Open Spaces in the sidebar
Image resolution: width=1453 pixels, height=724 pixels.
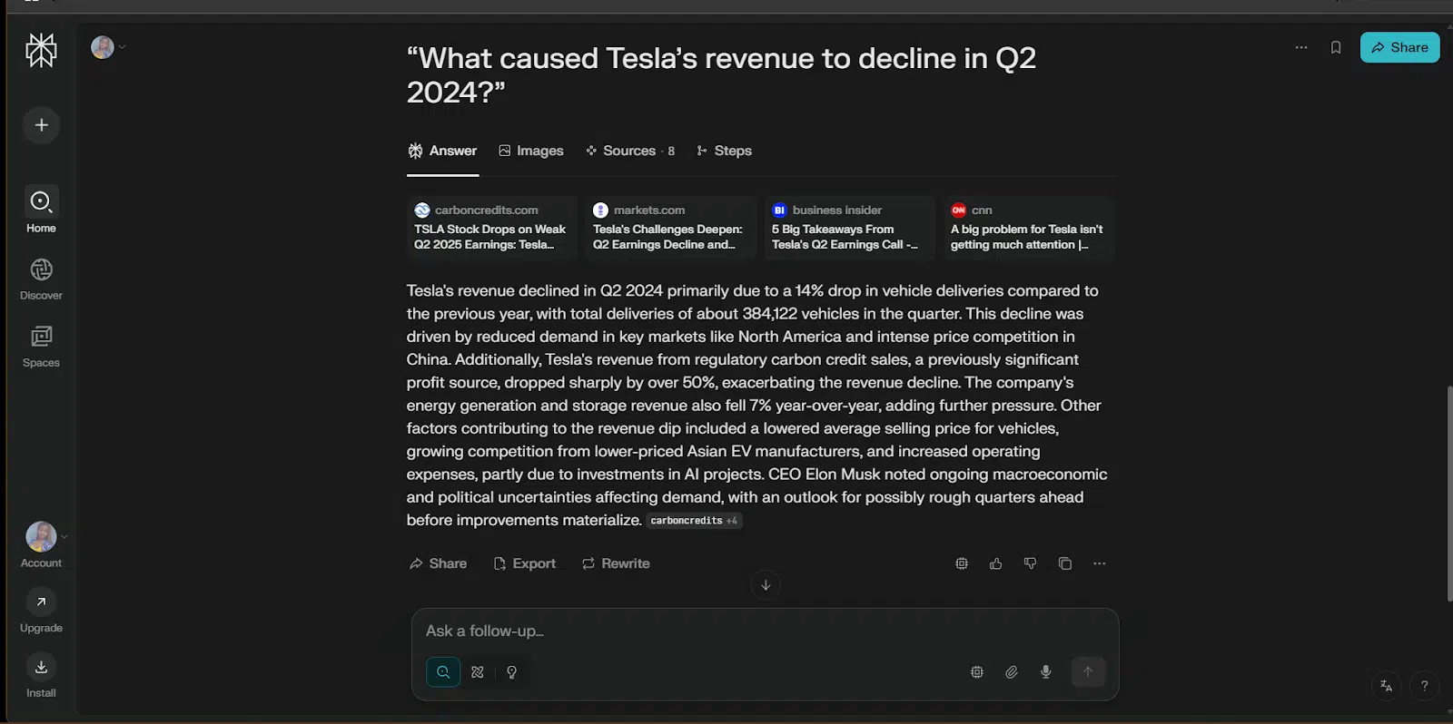(x=41, y=347)
